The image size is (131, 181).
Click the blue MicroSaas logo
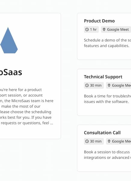pyautogui.click(x=9, y=40)
